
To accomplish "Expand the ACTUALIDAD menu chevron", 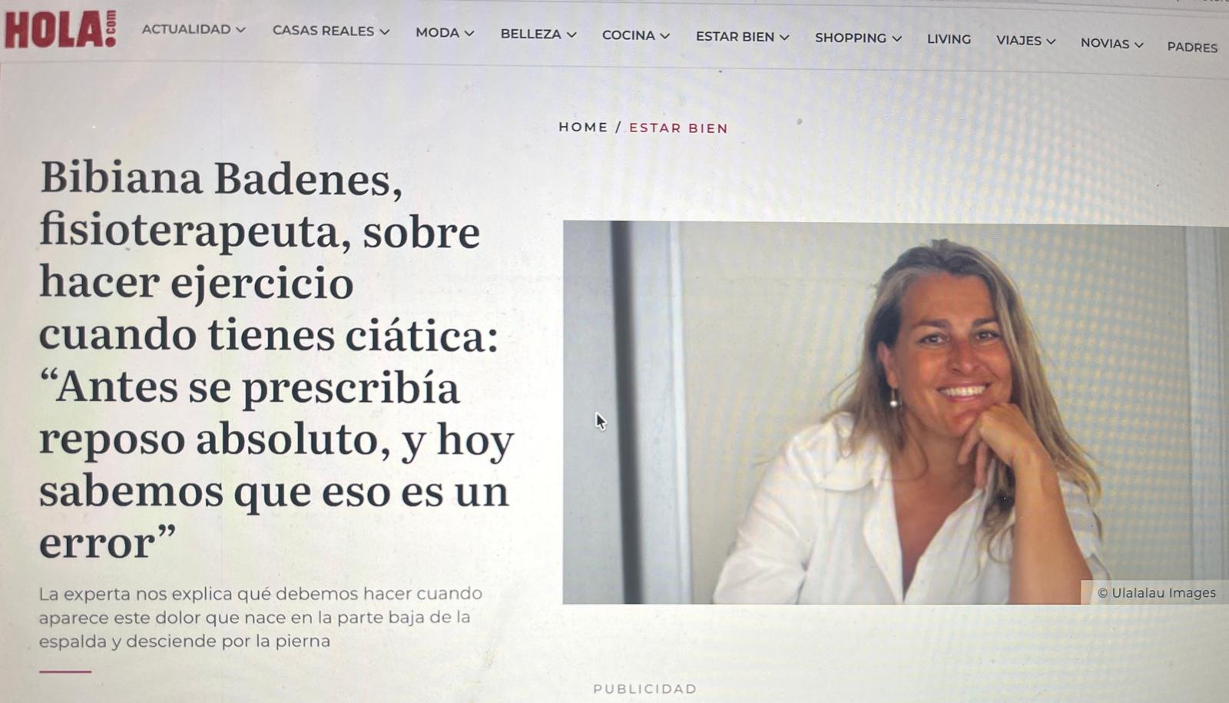I will click(x=240, y=30).
